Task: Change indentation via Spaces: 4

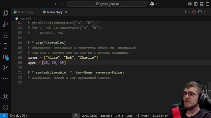Action: pyautogui.click(x=106, y=116)
